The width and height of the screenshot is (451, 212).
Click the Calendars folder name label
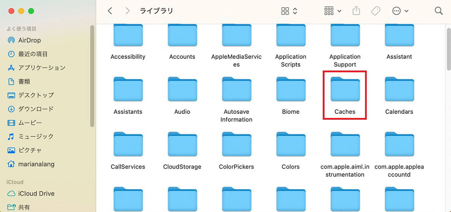coord(399,112)
